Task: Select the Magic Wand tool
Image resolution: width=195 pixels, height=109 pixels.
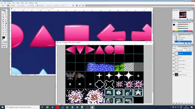Action: pos(6,15)
